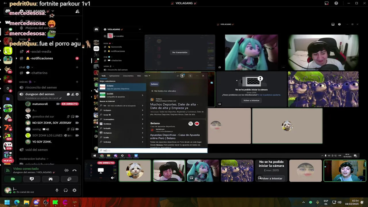
Task: Select server icon with badge 11
Action: click(8, 69)
